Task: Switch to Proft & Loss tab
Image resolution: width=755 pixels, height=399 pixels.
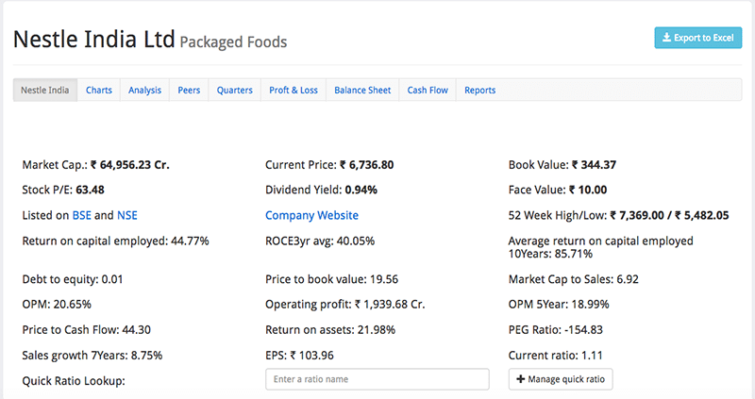Action: tap(294, 90)
